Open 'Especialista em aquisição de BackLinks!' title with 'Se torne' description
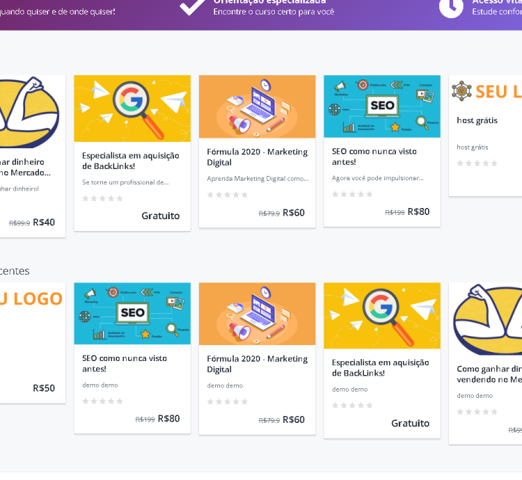Image resolution: width=522 pixels, height=480 pixels. tap(130, 161)
